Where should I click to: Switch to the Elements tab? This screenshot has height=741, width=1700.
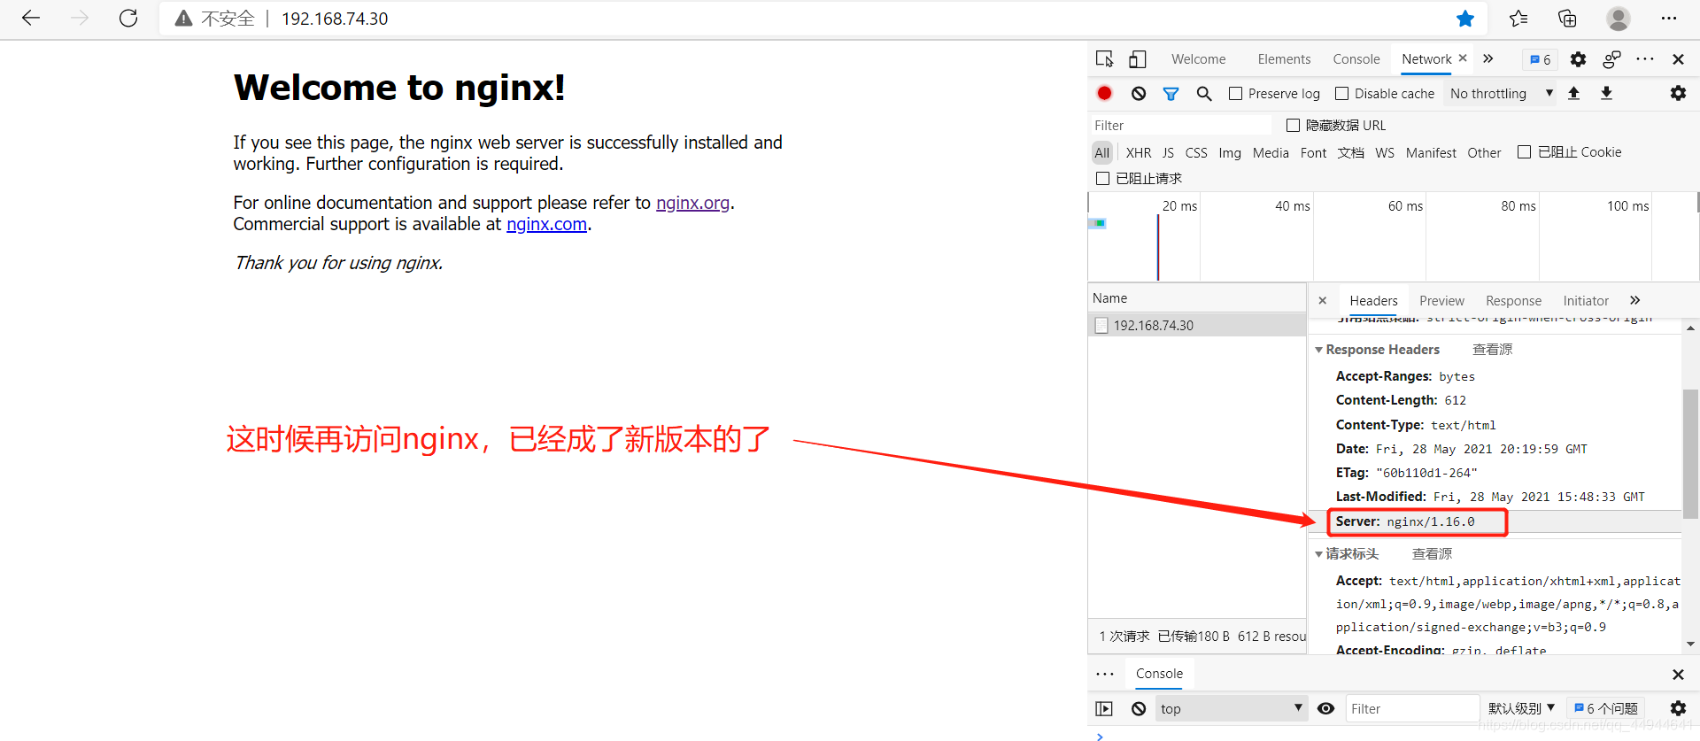click(1284, 59)
